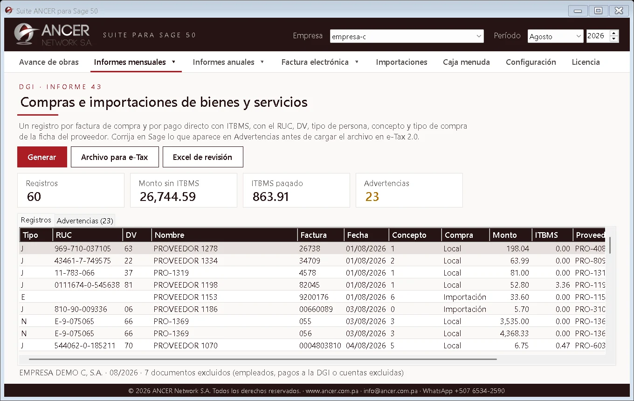Open the Configuración menu
This screenshot has height=401, width=634.
531,62
